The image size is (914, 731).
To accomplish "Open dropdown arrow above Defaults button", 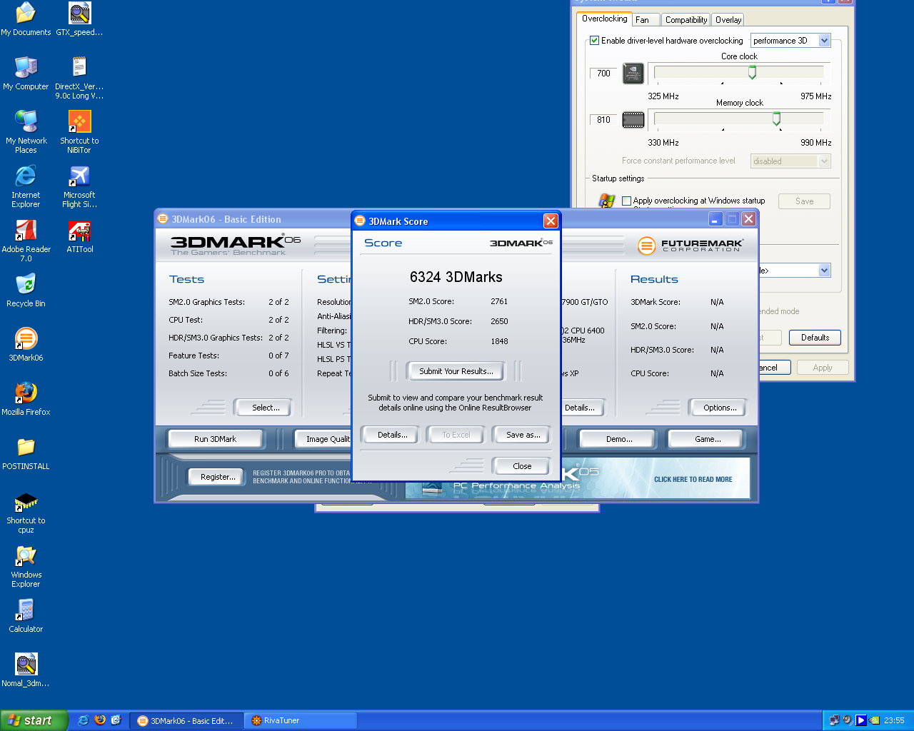I will (824, 271).
